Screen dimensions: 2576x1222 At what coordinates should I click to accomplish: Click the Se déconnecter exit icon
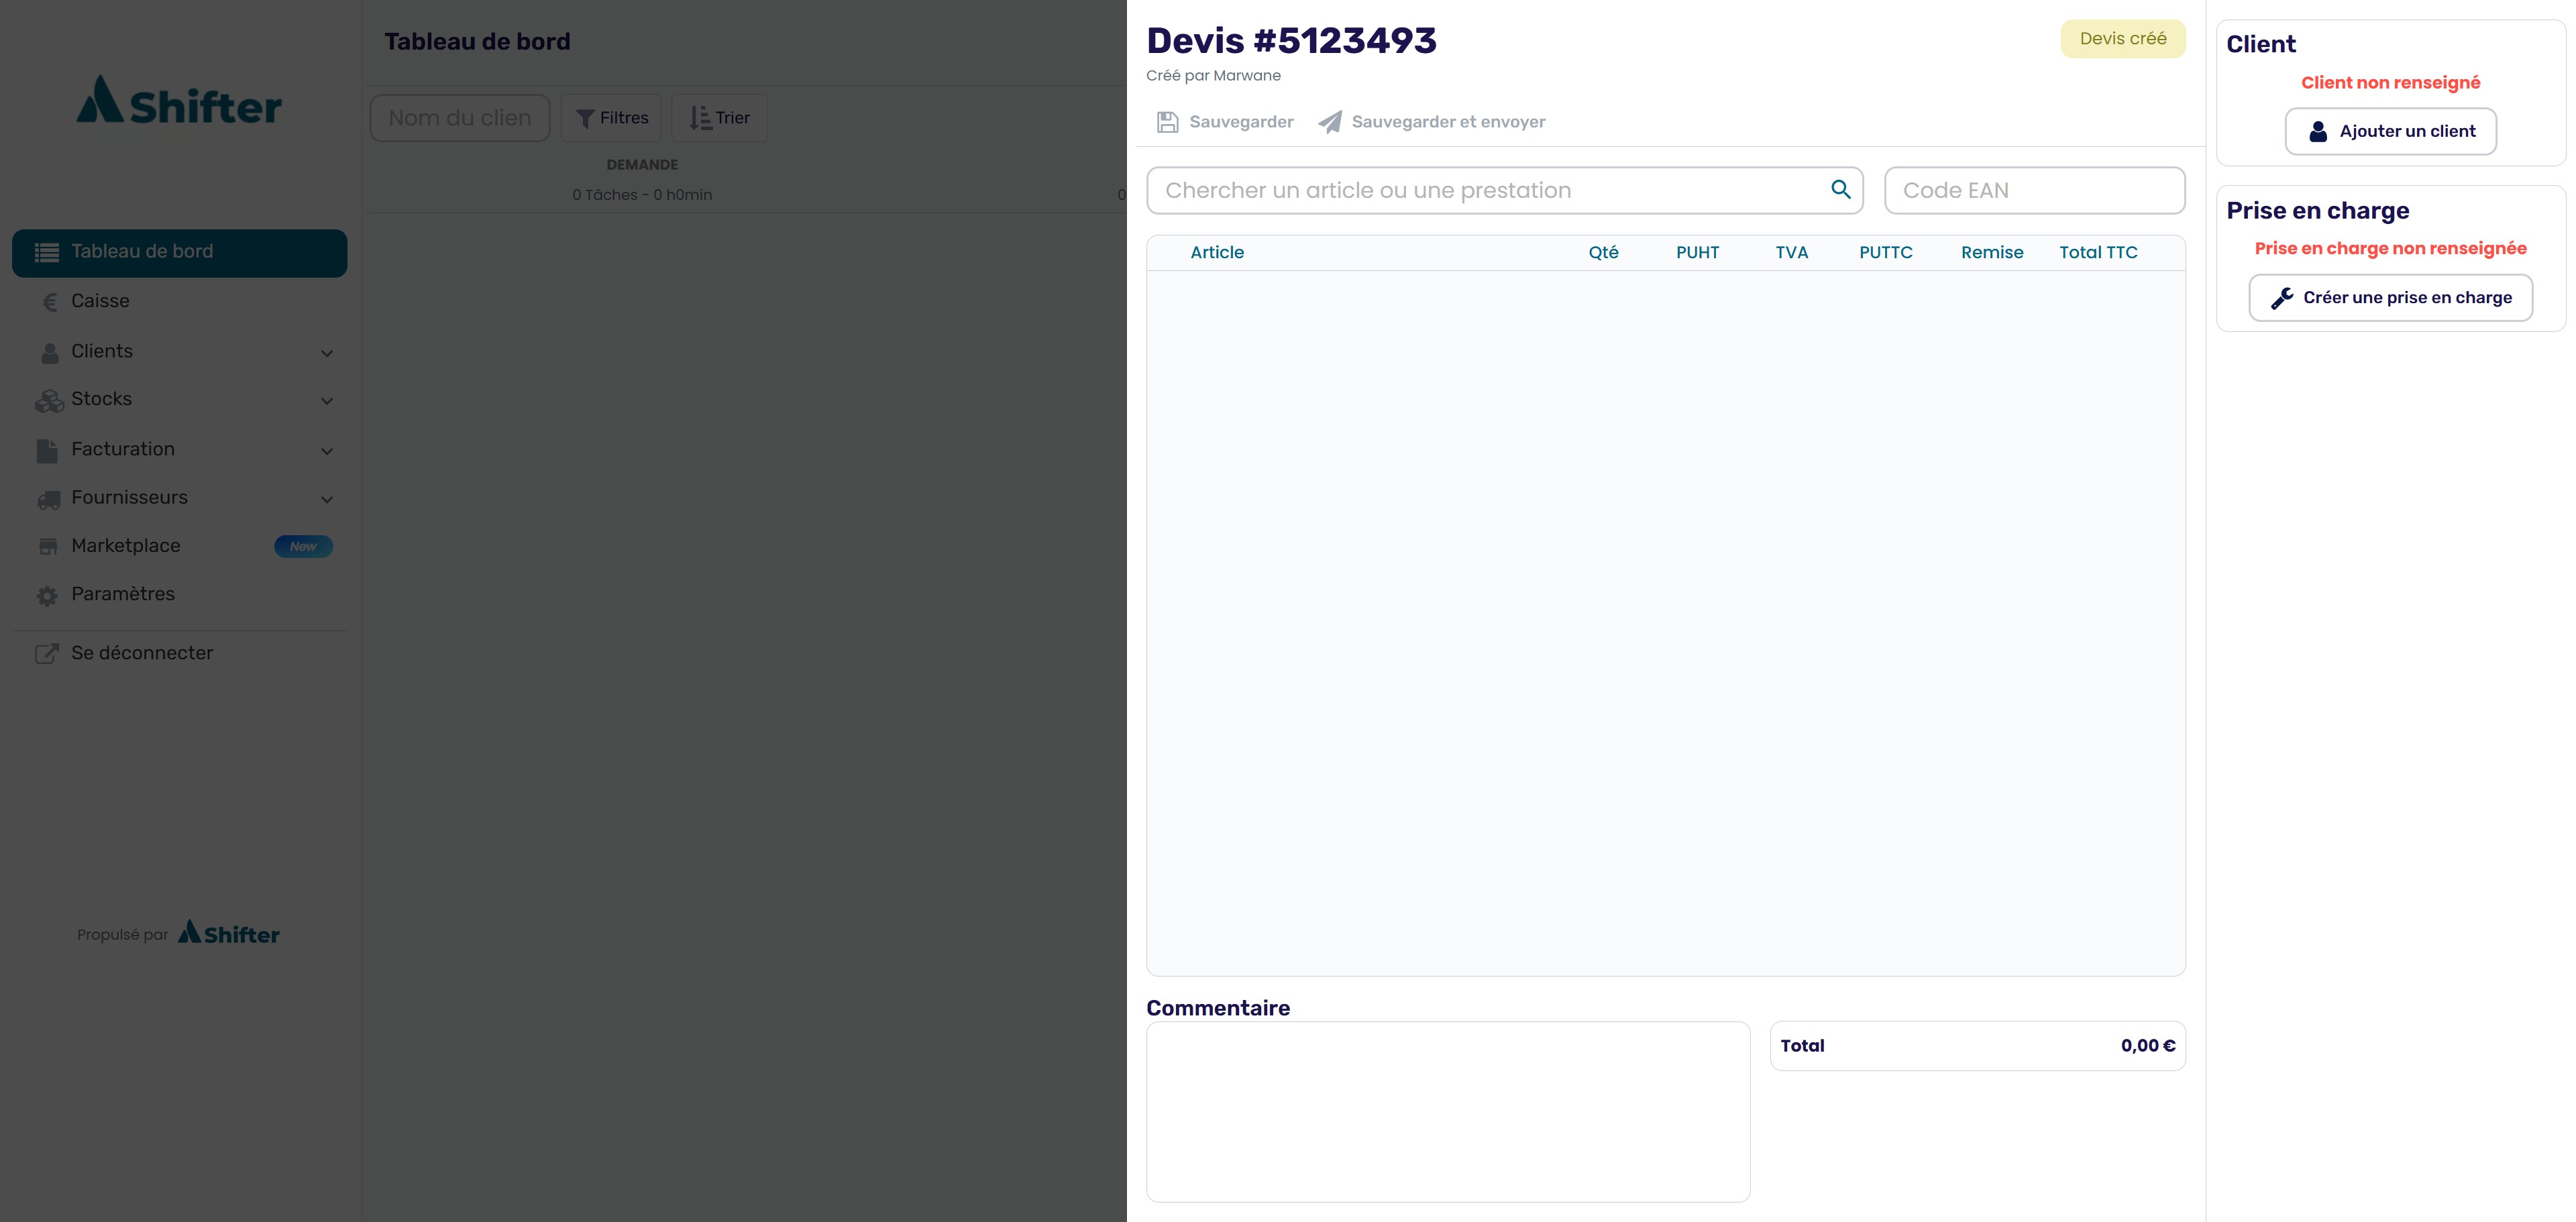pyautogui.click(x=47, y=654)
